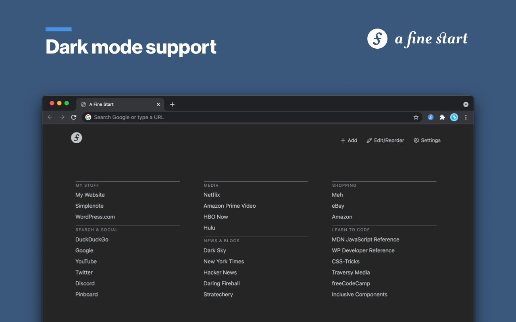Open the tab search dropdown arrow
This screenshot has width=516, height=322.
(x=466, y=104)
